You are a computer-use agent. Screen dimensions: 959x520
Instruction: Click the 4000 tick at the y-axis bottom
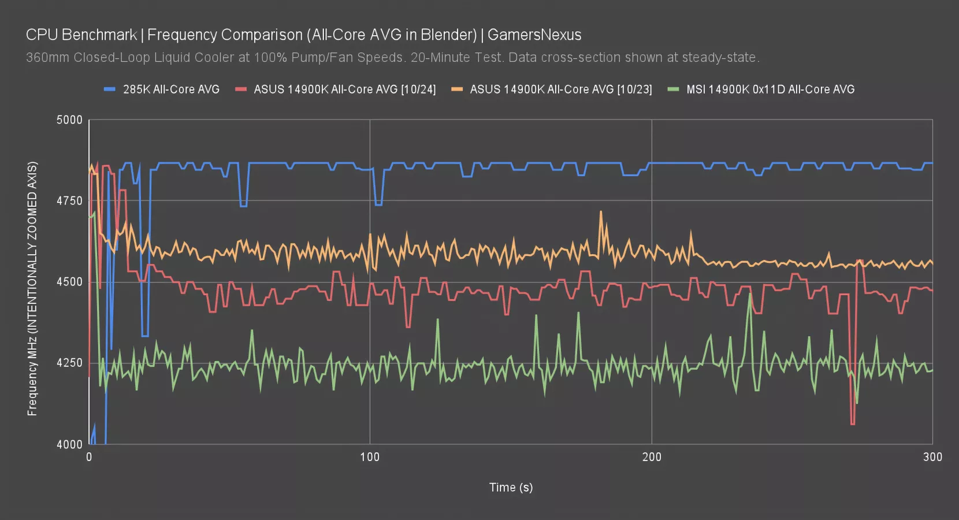tap(69, 444)
